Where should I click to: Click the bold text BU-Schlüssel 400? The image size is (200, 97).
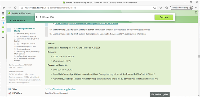pyautogui.click(x=128, y=79)
